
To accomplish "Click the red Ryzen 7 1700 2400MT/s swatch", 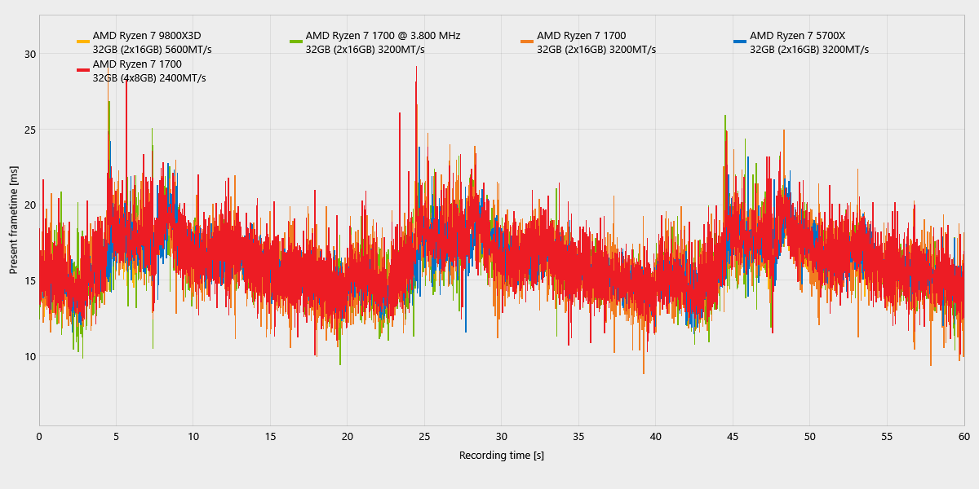I will (83, 70).
